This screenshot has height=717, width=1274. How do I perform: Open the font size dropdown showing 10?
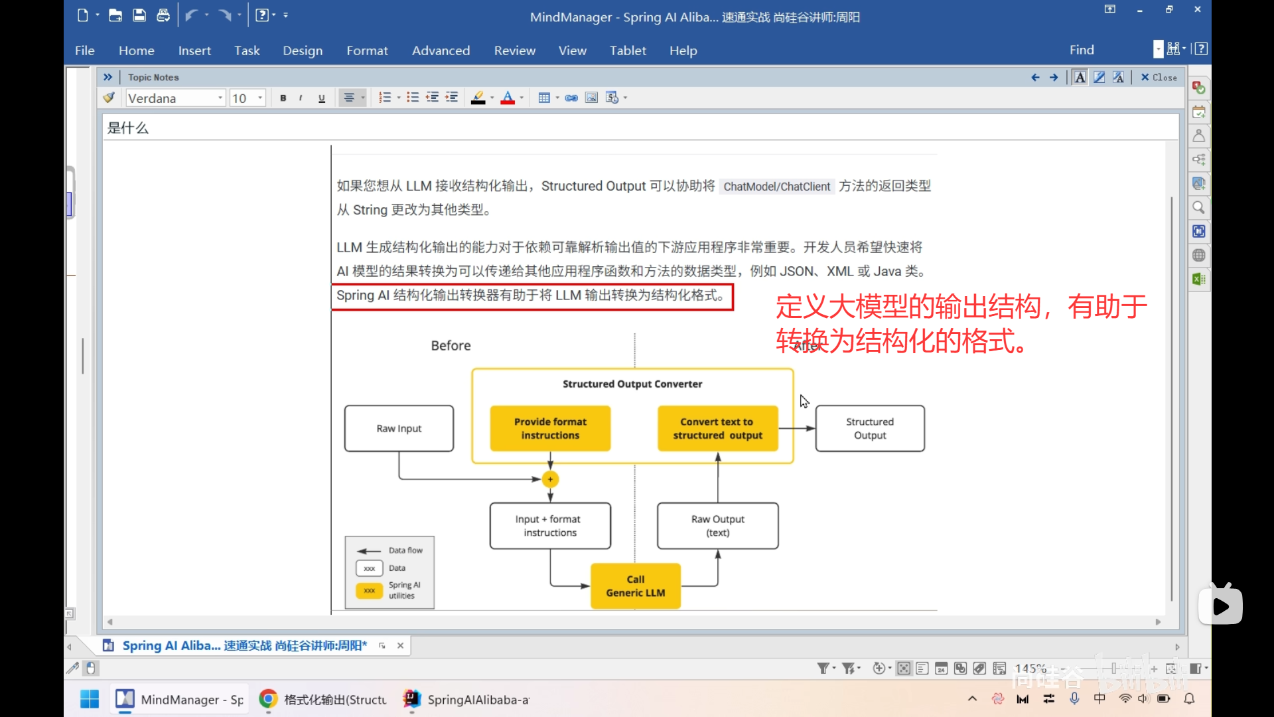(259, 97)
